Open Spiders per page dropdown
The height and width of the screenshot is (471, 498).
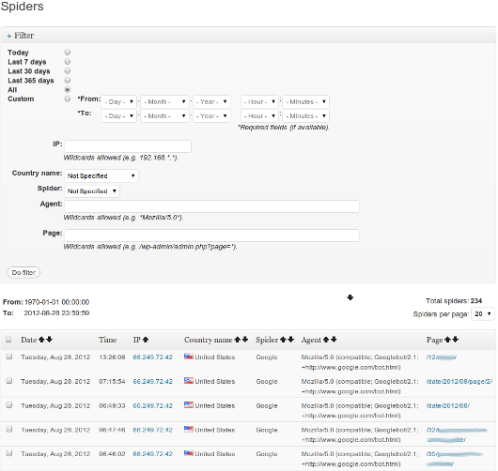[483, 314]
